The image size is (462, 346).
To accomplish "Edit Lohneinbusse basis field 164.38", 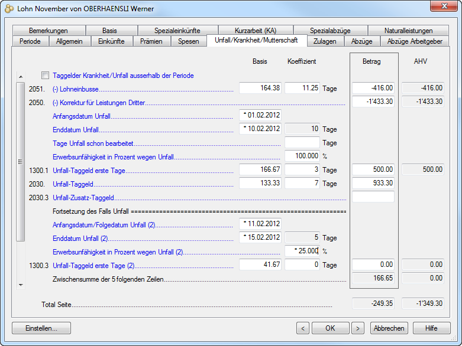I will pos(260,88).
